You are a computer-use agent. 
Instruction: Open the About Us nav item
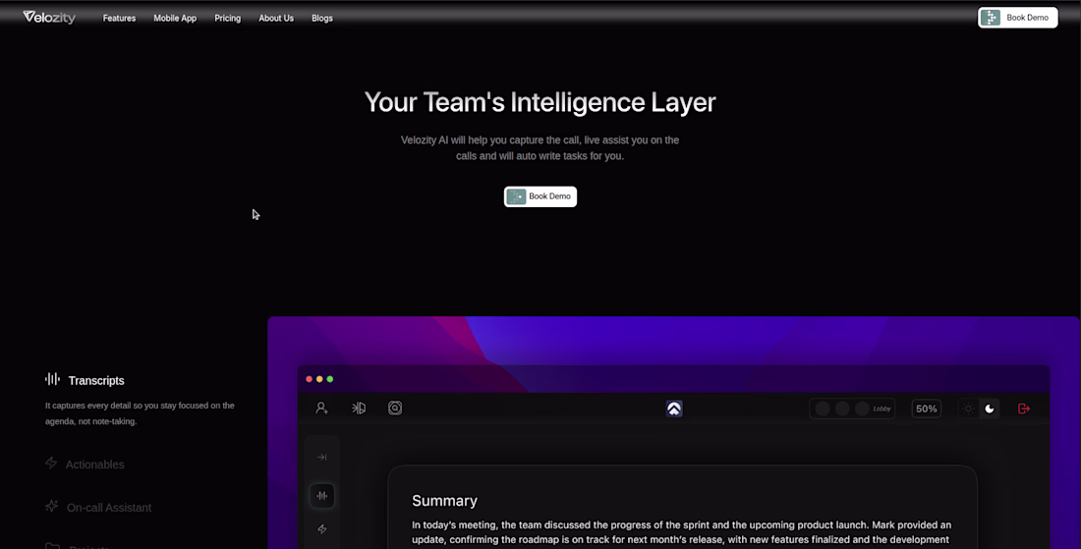pyautogui.click(x=276, y=18)
